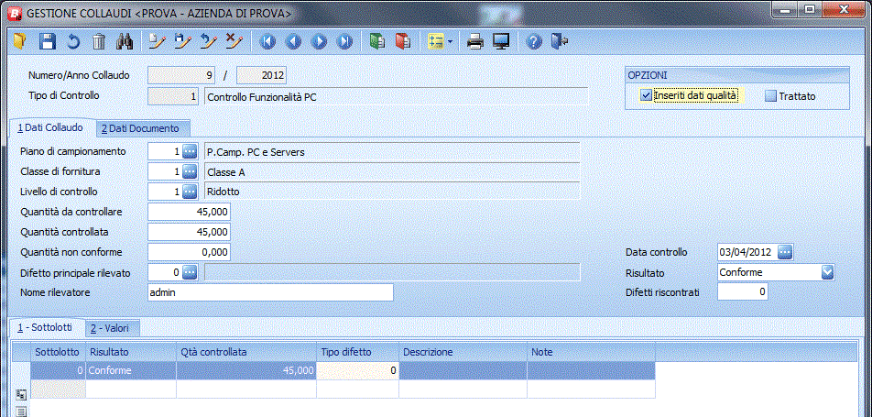Click the new row pencil icon
Image resolution: width=872 pixels, height=417 pixels.
tap(158, 42)
